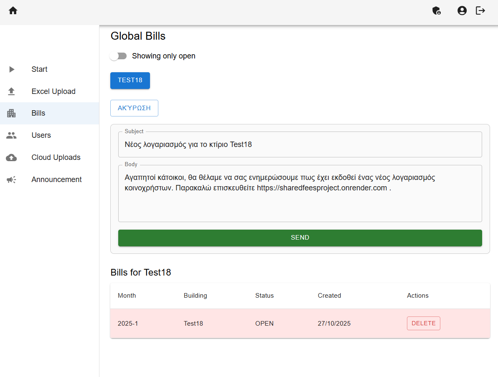This screenshot has width=498, height=377.
Task: Click the Bills building icon
Action: pyautogui.click(x=12, y=113)
